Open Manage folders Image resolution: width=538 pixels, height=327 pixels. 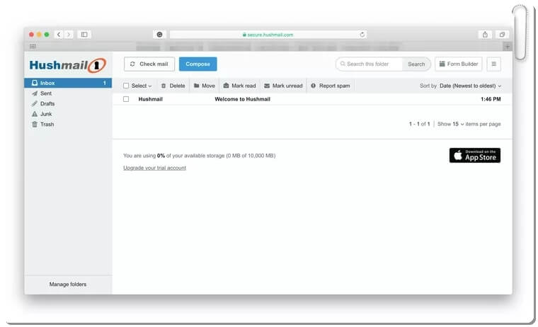[x=68, y=285]
